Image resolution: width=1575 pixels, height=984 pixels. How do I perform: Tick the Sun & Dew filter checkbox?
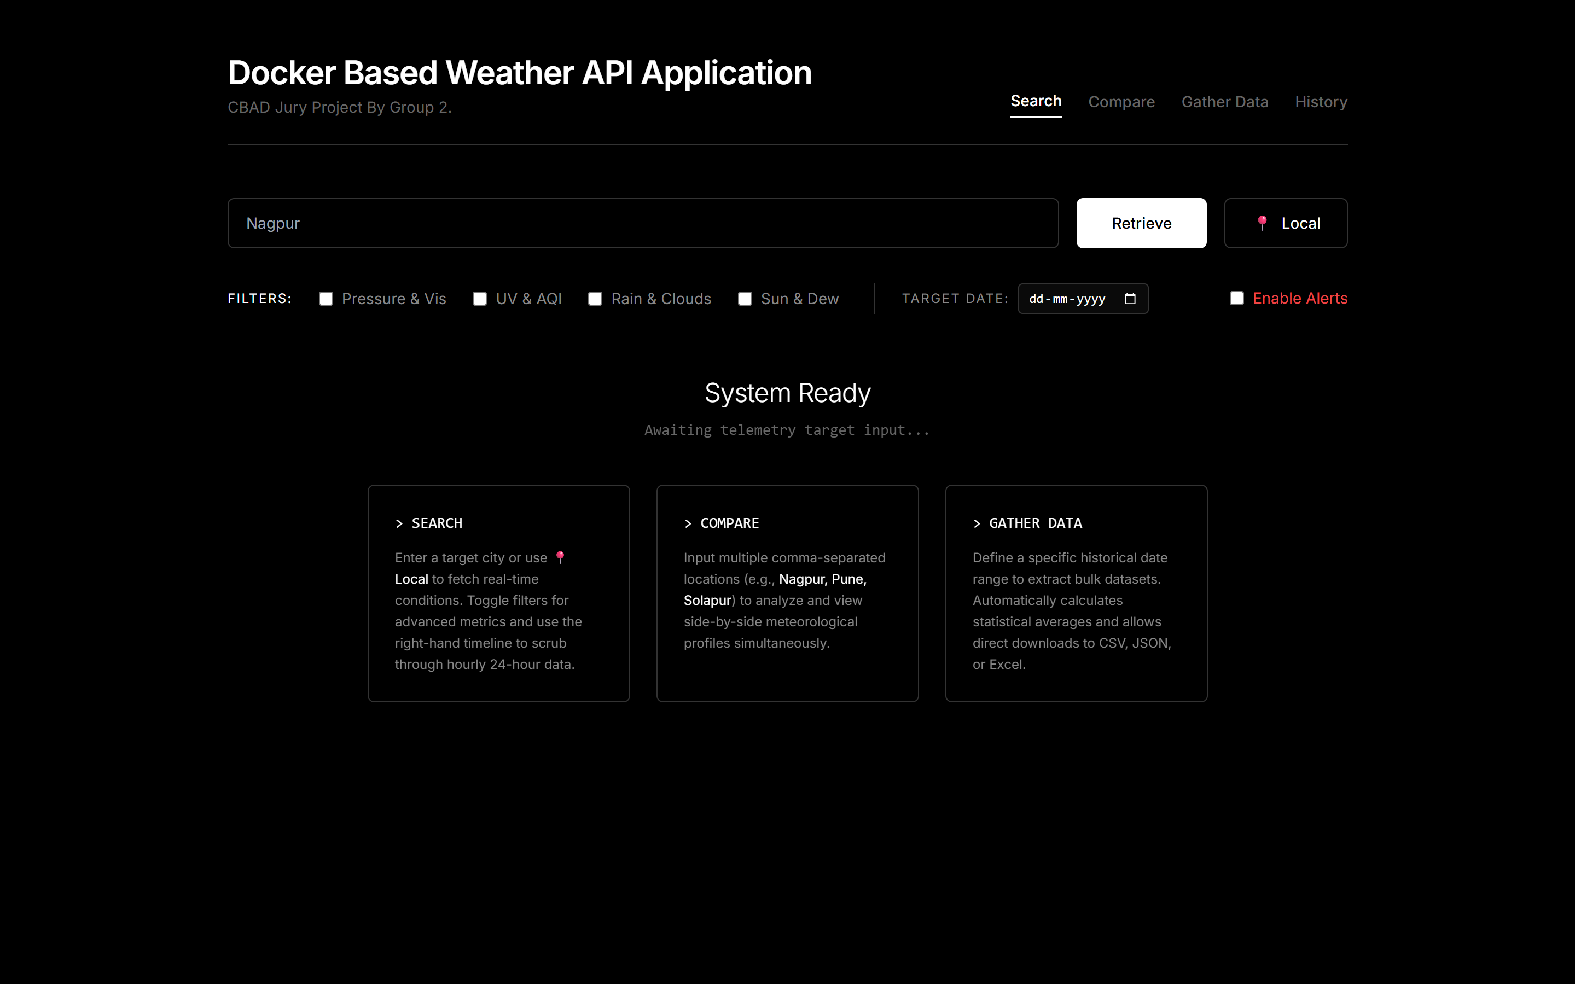coord(745,299)
